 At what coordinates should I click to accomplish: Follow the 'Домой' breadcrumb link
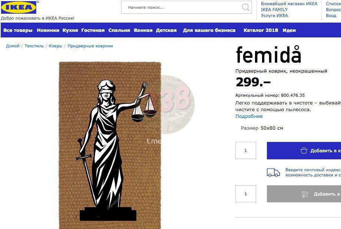13,46
